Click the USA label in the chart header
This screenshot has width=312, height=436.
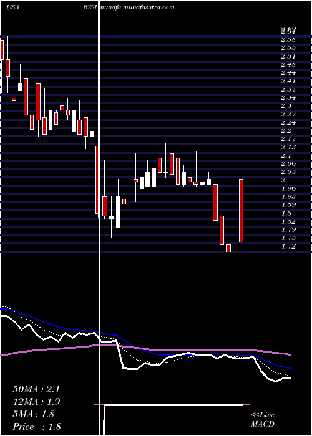[x=12, y=7]
